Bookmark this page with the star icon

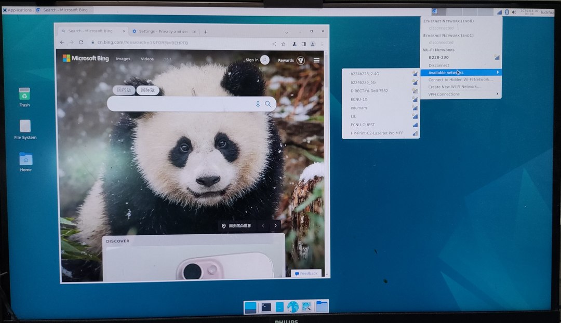(283, 44)
